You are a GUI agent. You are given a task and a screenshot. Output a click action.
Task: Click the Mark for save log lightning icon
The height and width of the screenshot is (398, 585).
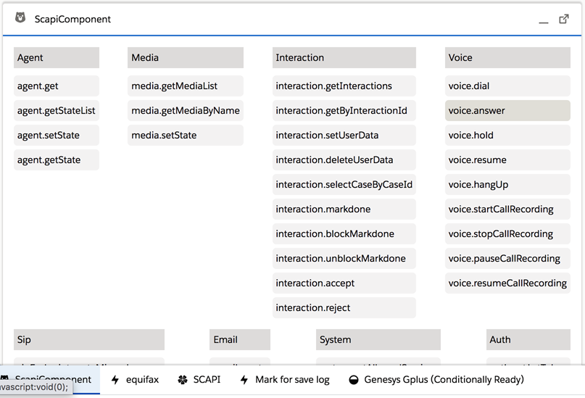pyautogui.click(x=244, y=379)
